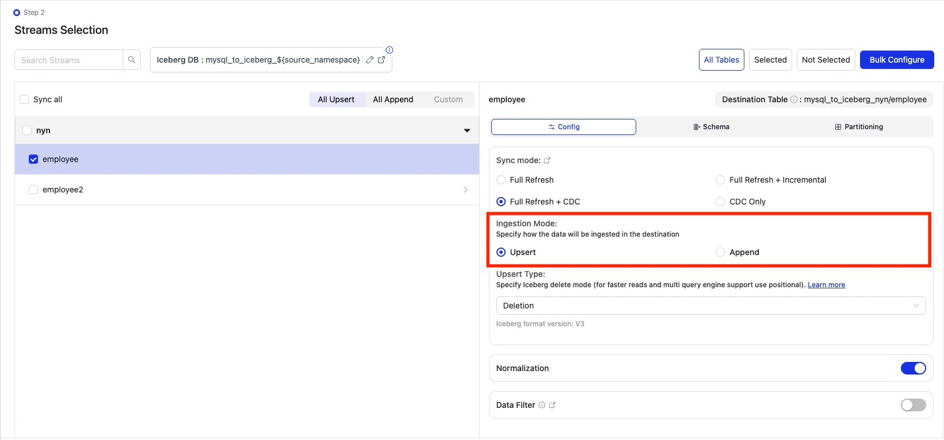Switch to the Partitioning tab
The width and height of the screenshot is (944, 440).
pyautogui.click(x=859, y=127)
